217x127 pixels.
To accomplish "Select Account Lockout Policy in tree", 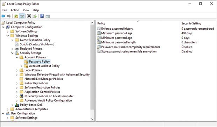I will 44,66.
